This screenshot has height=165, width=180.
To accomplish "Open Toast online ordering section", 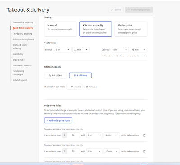I will point(23,22).
